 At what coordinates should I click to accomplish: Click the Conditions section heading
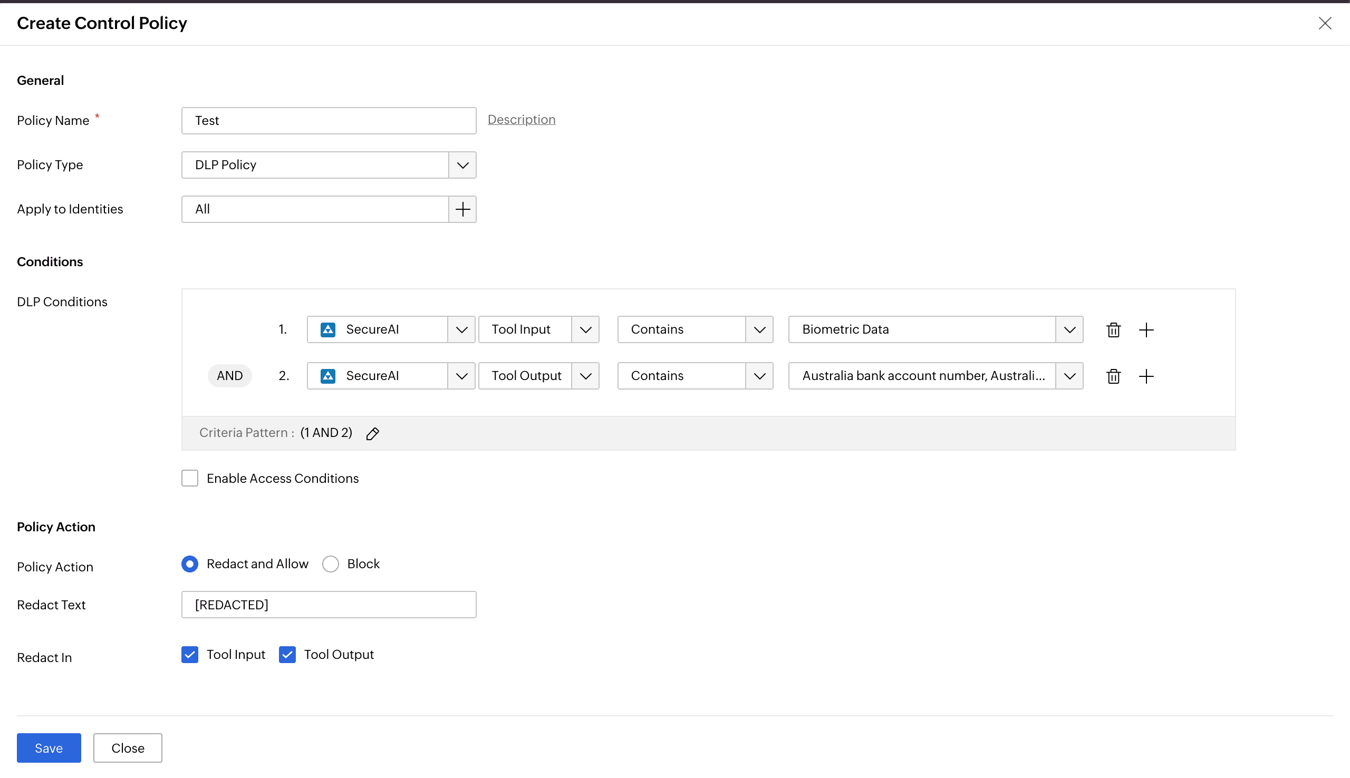coord(50,262)
